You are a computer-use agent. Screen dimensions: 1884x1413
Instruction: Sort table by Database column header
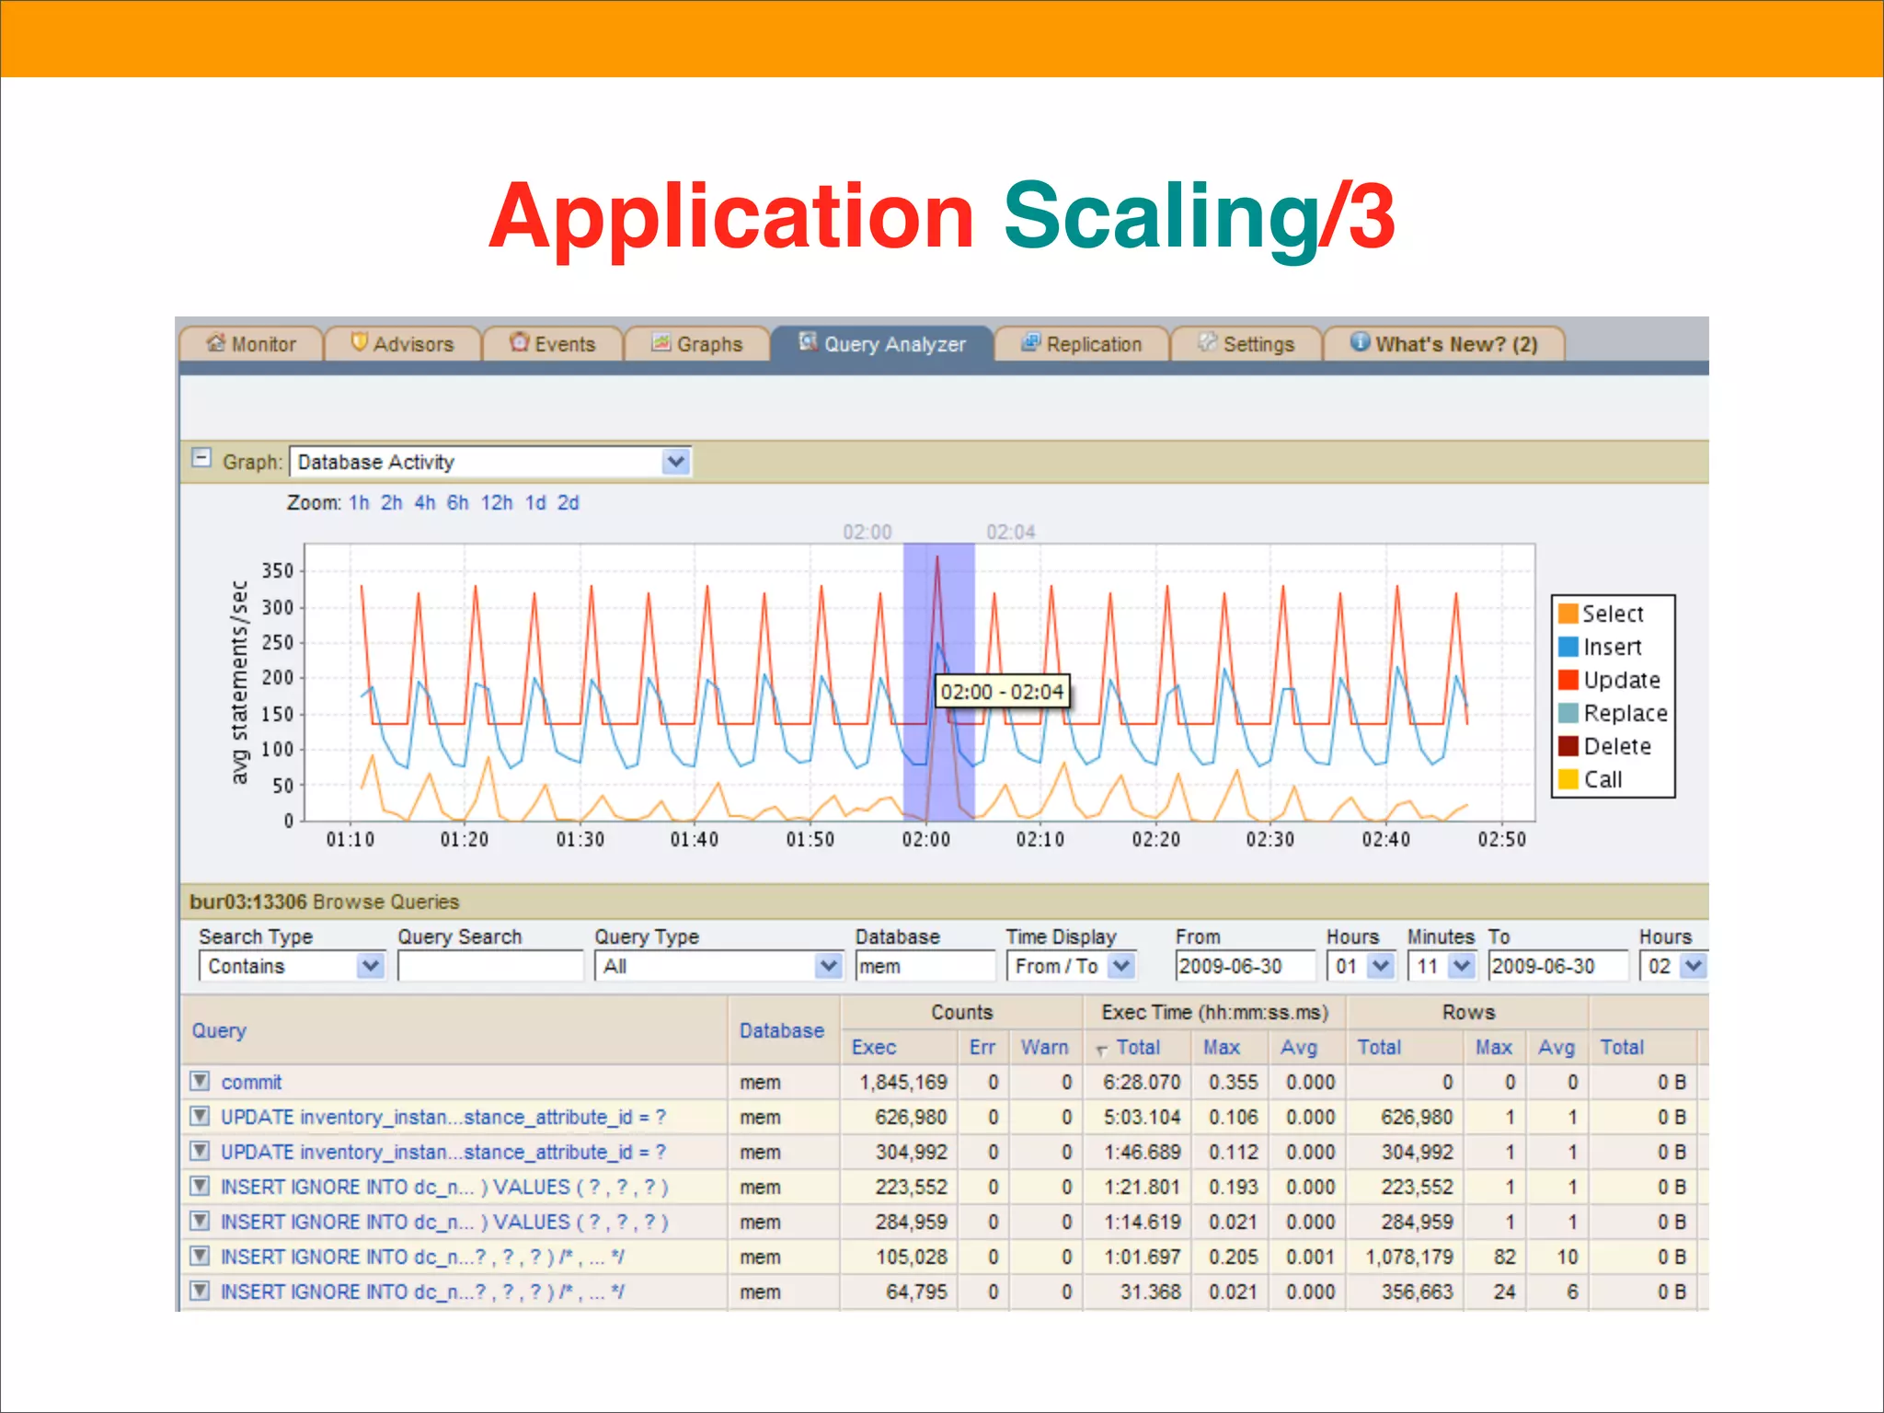click(x=782, y=1030)
